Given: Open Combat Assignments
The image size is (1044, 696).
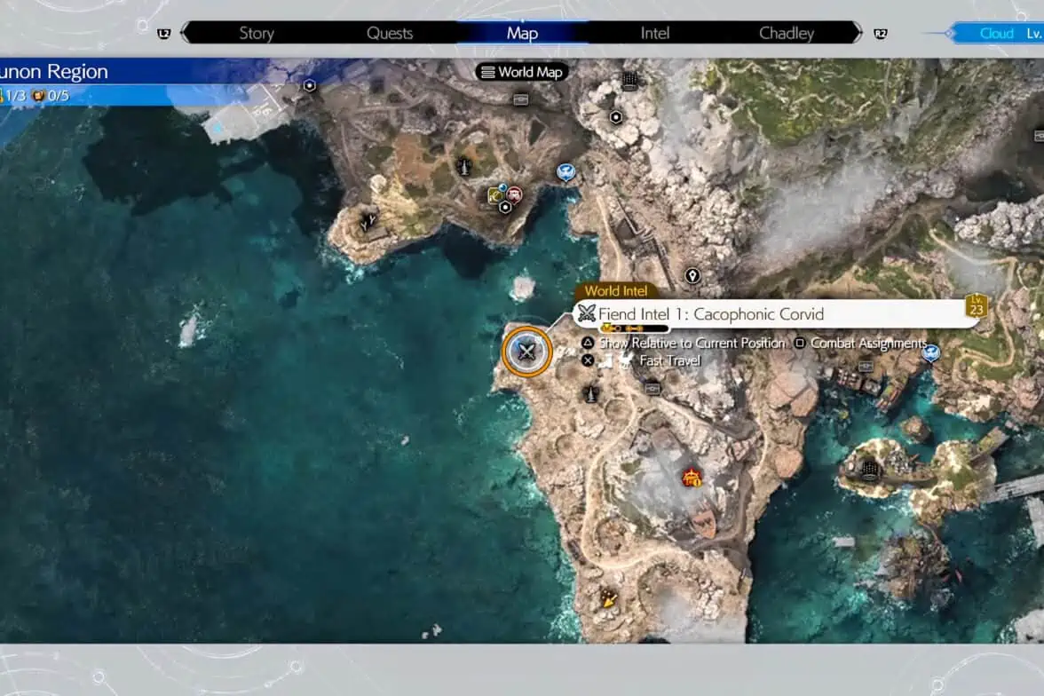Looking at the screenshot, I should pyautogui.click(x=868, y=343).
